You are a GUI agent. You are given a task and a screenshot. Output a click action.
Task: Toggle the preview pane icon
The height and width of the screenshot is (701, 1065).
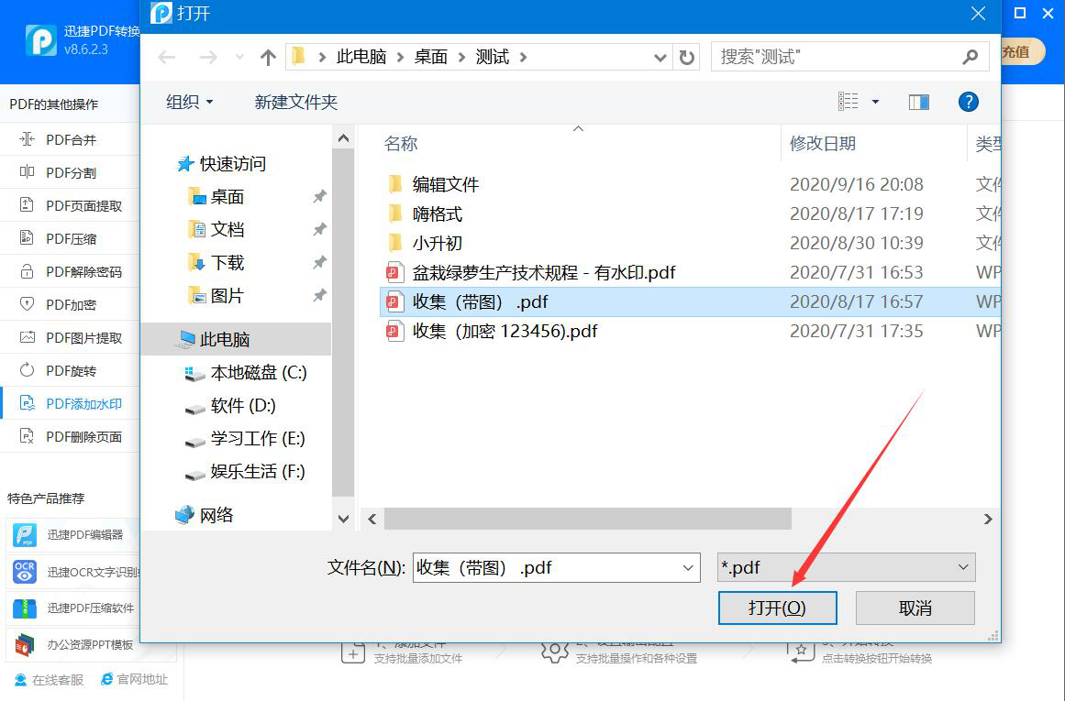919,102
